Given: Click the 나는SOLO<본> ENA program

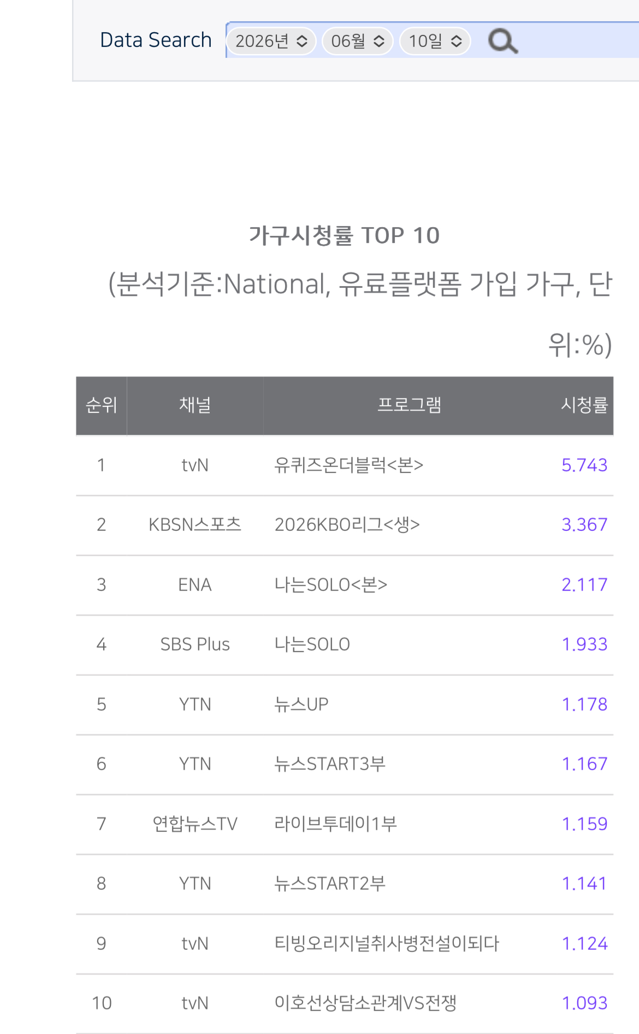Looking at the screenshot, I should point(331,585).
